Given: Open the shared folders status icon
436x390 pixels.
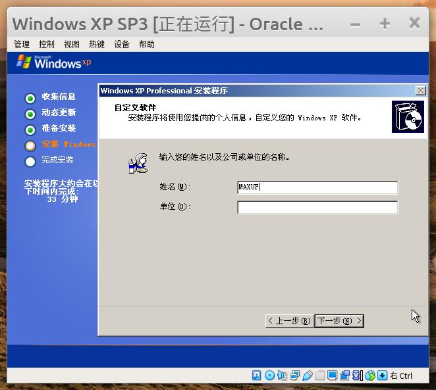Looking at the screenshot, I should click(x=320, y=376).
